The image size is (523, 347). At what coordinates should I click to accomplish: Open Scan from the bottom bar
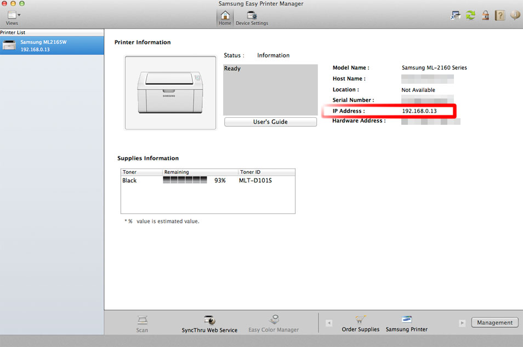click(142, 323)
